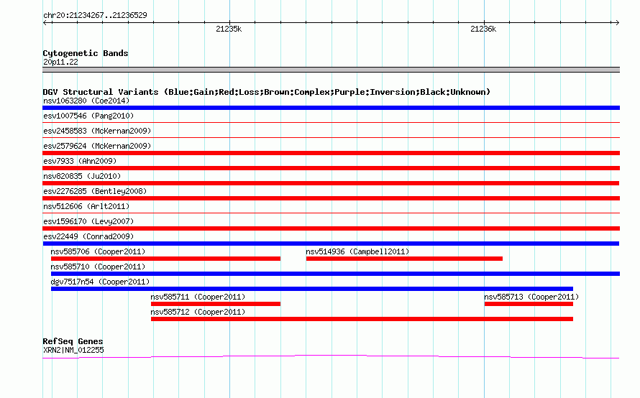
Task: Click the left arrow end of the ruler
Action: tap(45, 23)
